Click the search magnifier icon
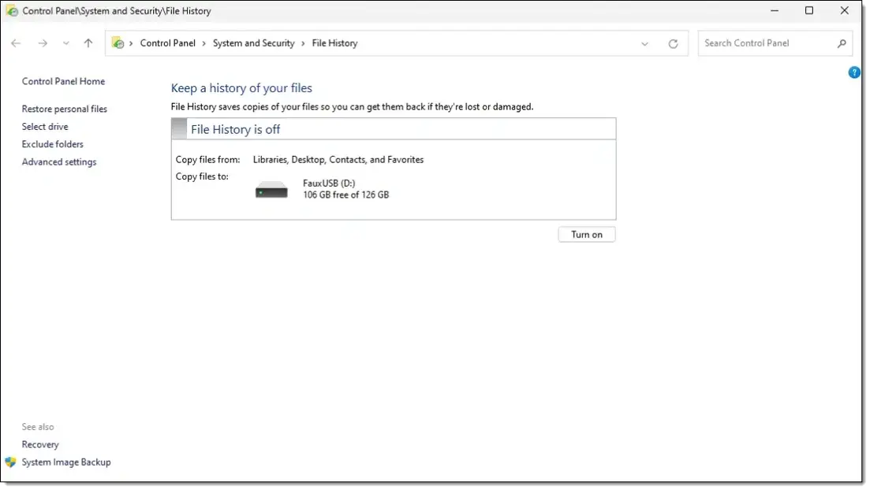This screenshot has height=490, width=870. click(x=842, y=43)
